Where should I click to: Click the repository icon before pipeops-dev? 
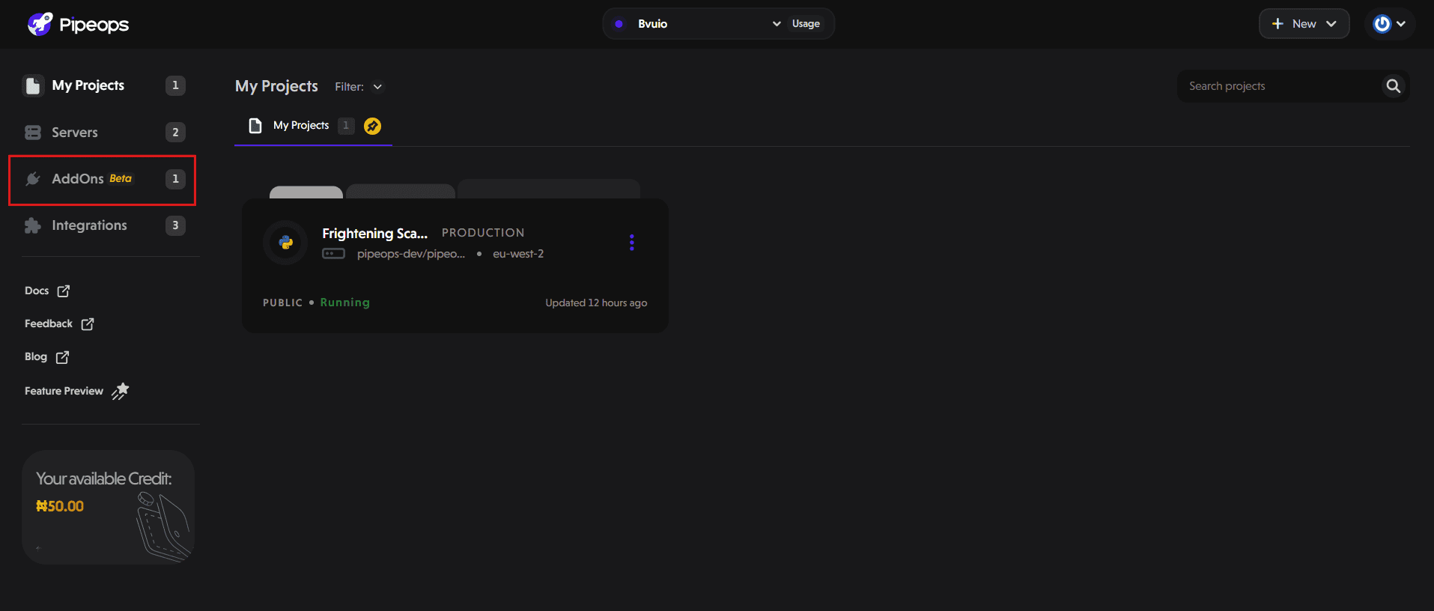tap(333, 254)
